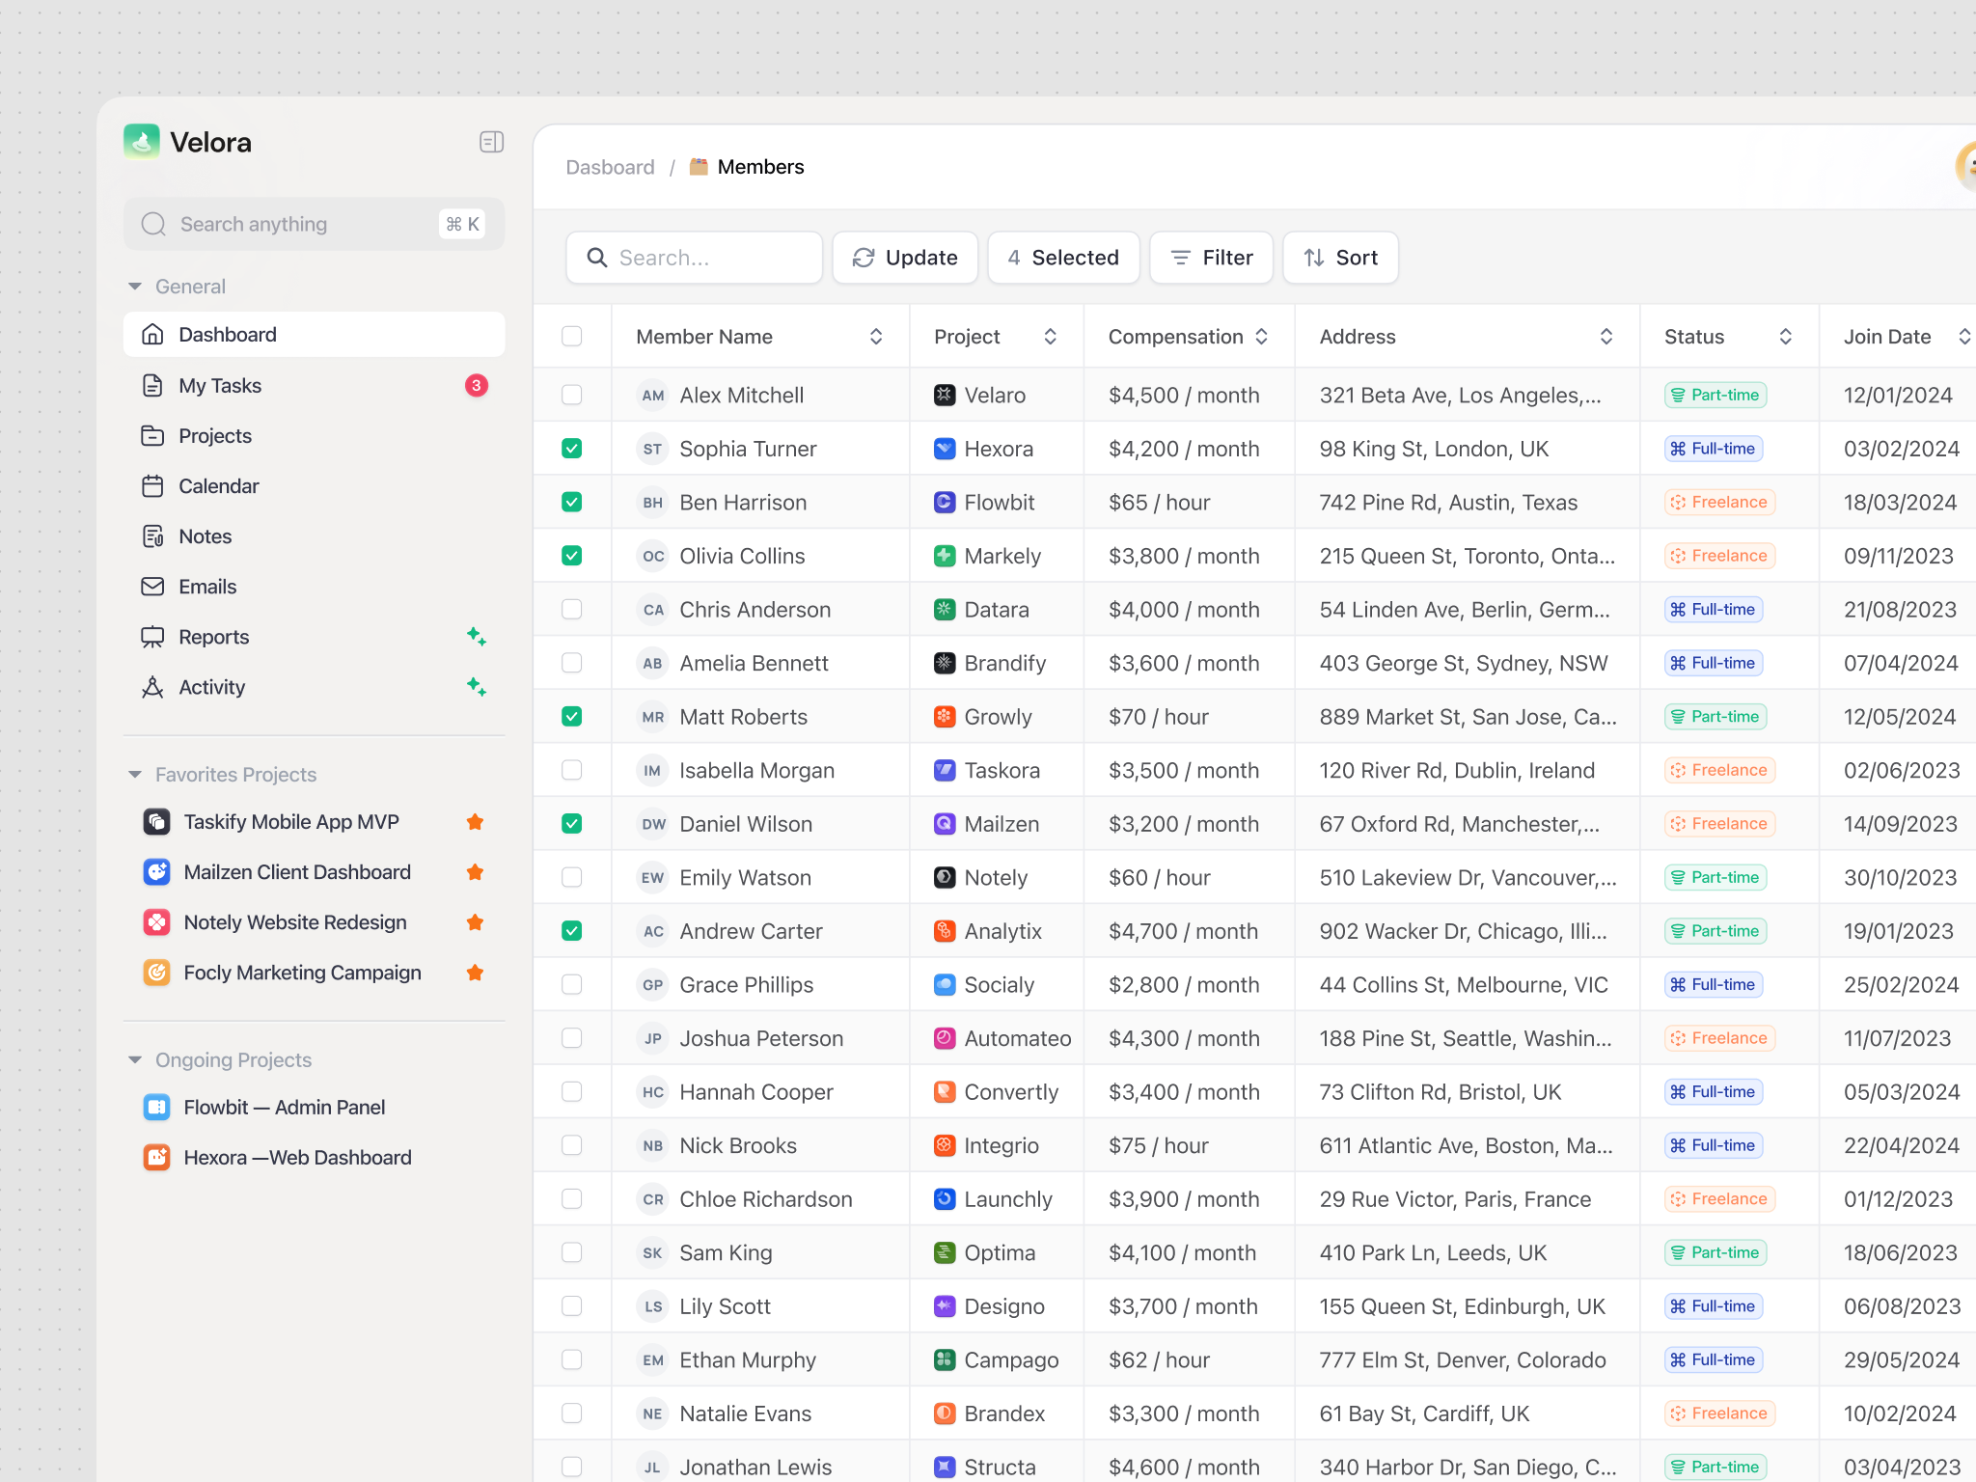Open the Filter panel

pyautogui.click(x=1211, y=258)
